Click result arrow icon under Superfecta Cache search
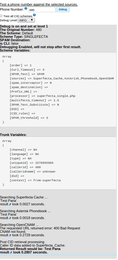Image resolution: width=118 pixels, height=260 pixels. (10, 204)
